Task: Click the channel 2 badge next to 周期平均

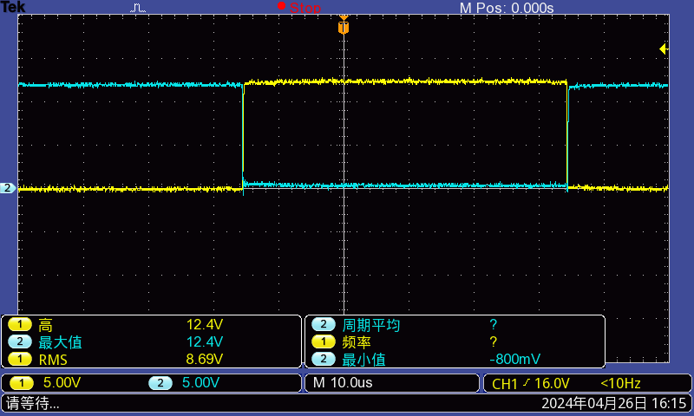Action: (324, 324)
